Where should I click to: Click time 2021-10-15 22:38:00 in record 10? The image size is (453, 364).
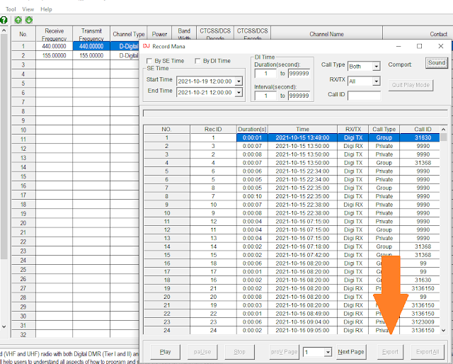pyautogui.click(x=302, y=213)
